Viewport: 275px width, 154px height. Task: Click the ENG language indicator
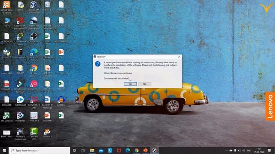[249, 151]
